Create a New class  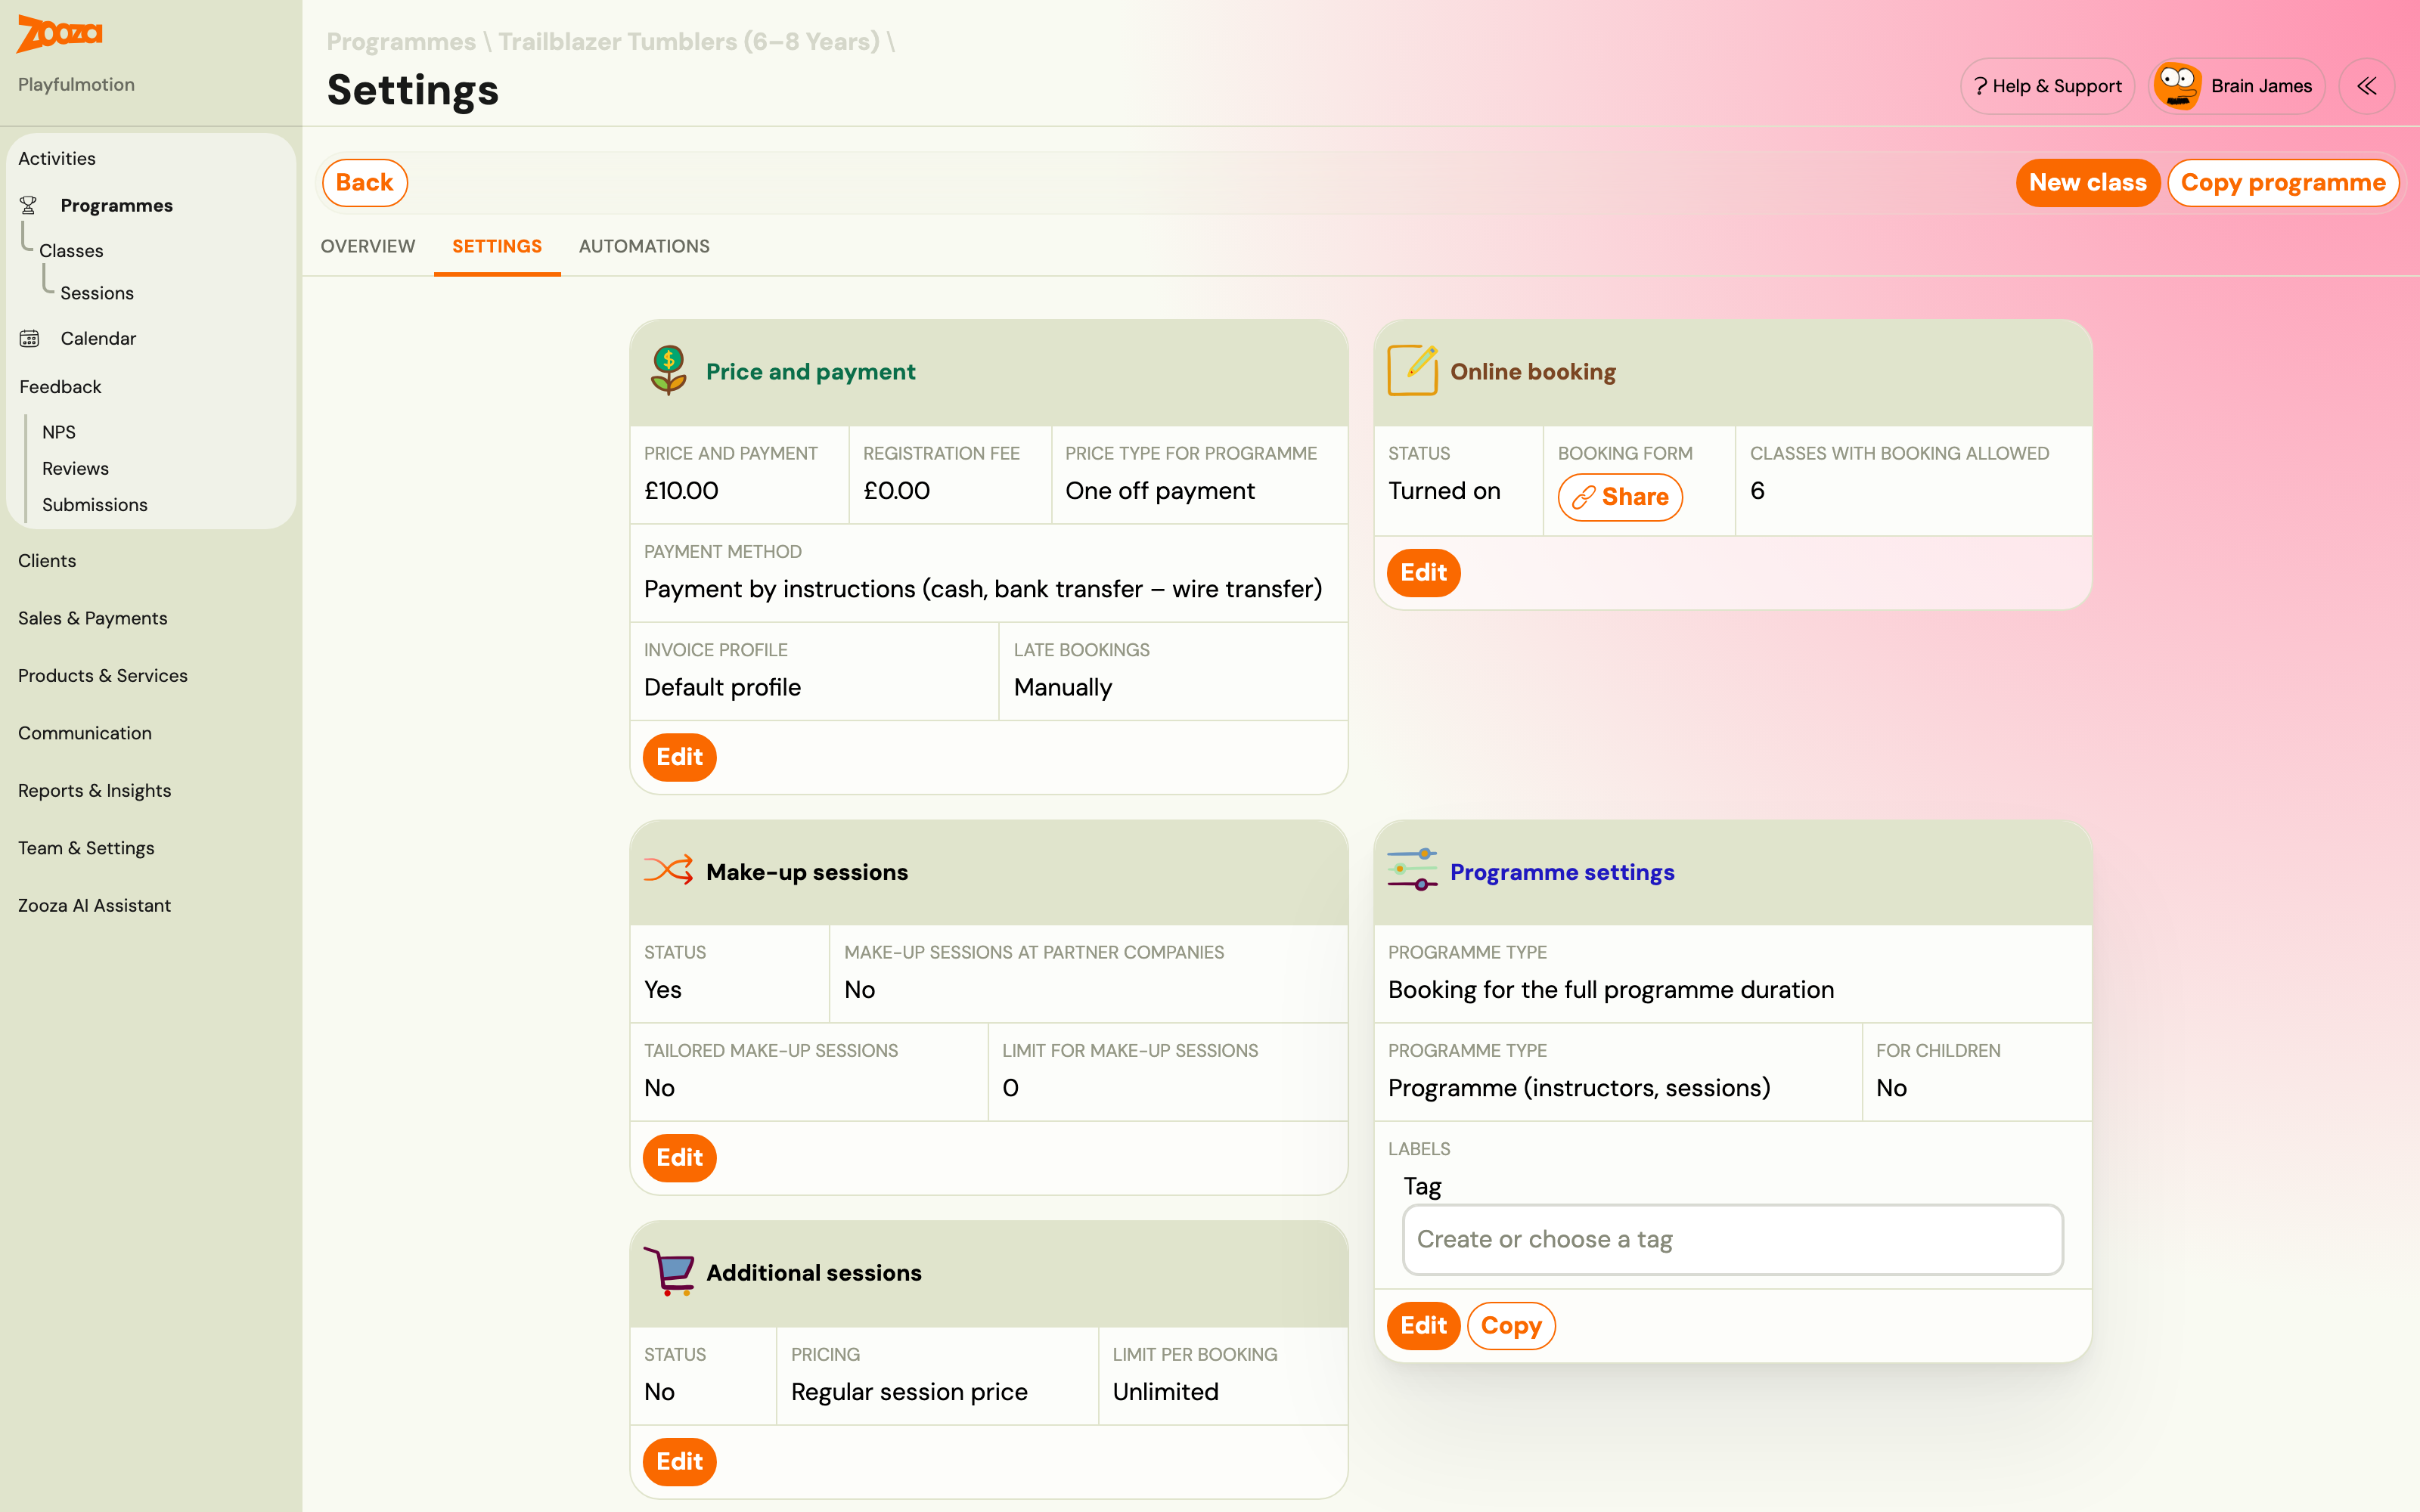click(2087, 183)
